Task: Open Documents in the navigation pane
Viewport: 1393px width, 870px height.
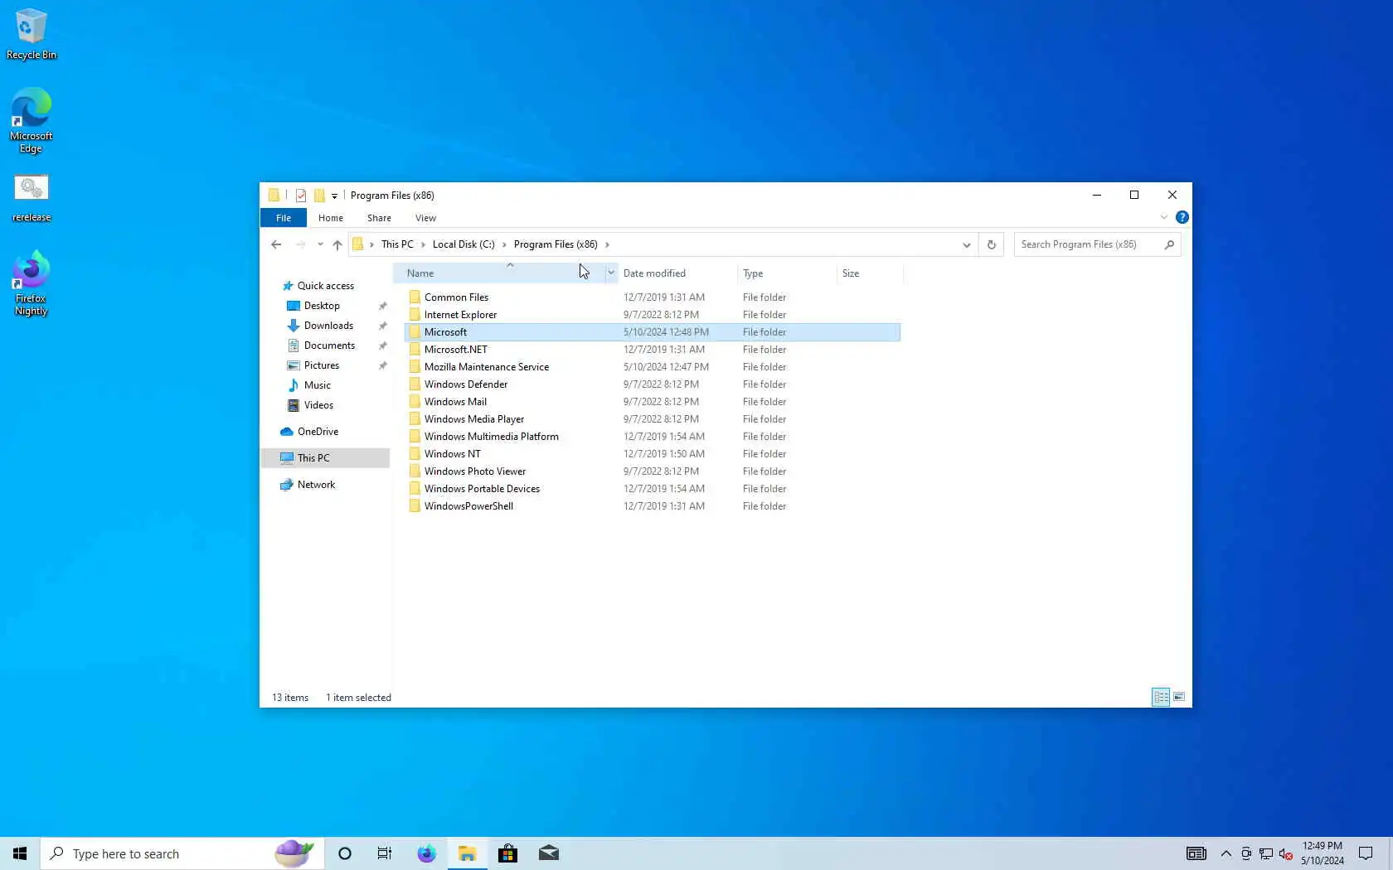Action: pyautogui.click(x=329, y=346)
